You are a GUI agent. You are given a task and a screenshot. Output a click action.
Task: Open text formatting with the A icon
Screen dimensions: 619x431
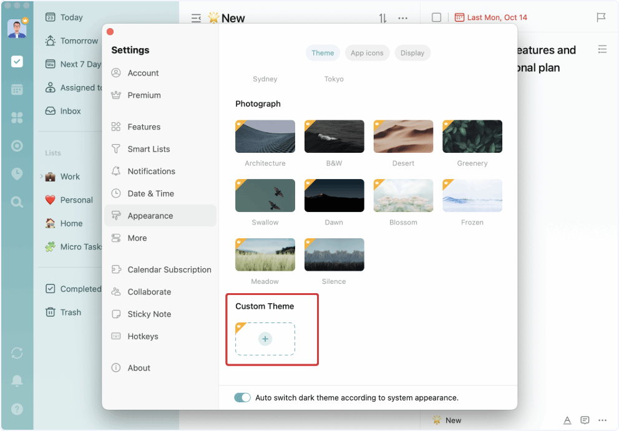567,420
